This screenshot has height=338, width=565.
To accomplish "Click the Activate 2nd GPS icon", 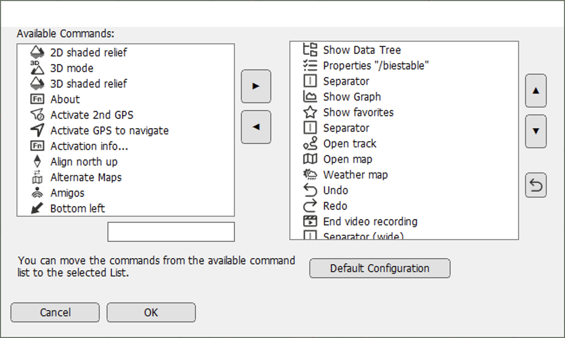I will coord(37,115).
